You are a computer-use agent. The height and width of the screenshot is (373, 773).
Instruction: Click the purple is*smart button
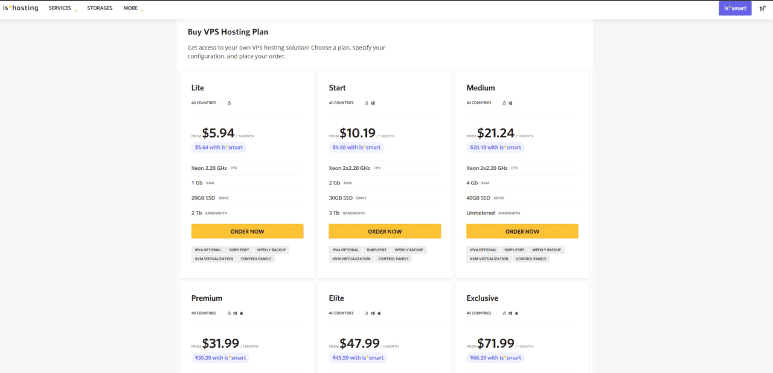pyautogui.click(x=735, y=8)
